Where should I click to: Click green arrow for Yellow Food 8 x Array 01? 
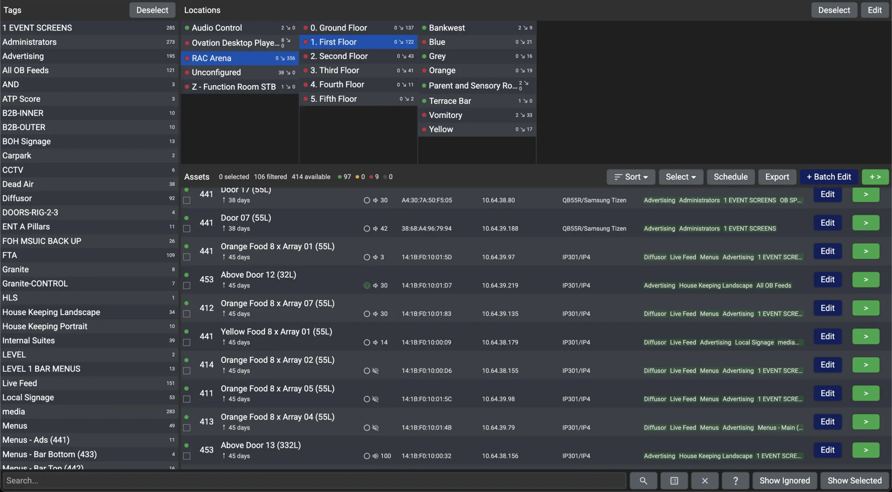(x=866, y=336)
